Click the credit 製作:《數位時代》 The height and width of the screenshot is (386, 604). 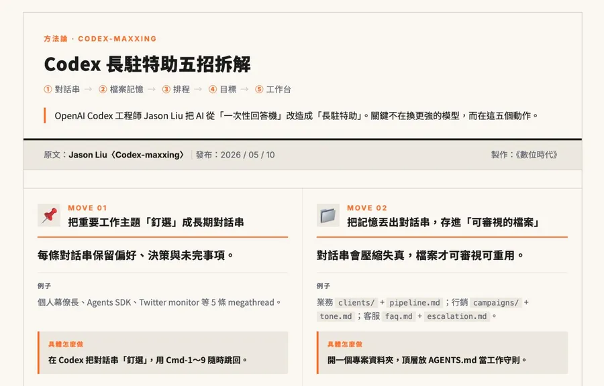[524, 155]
